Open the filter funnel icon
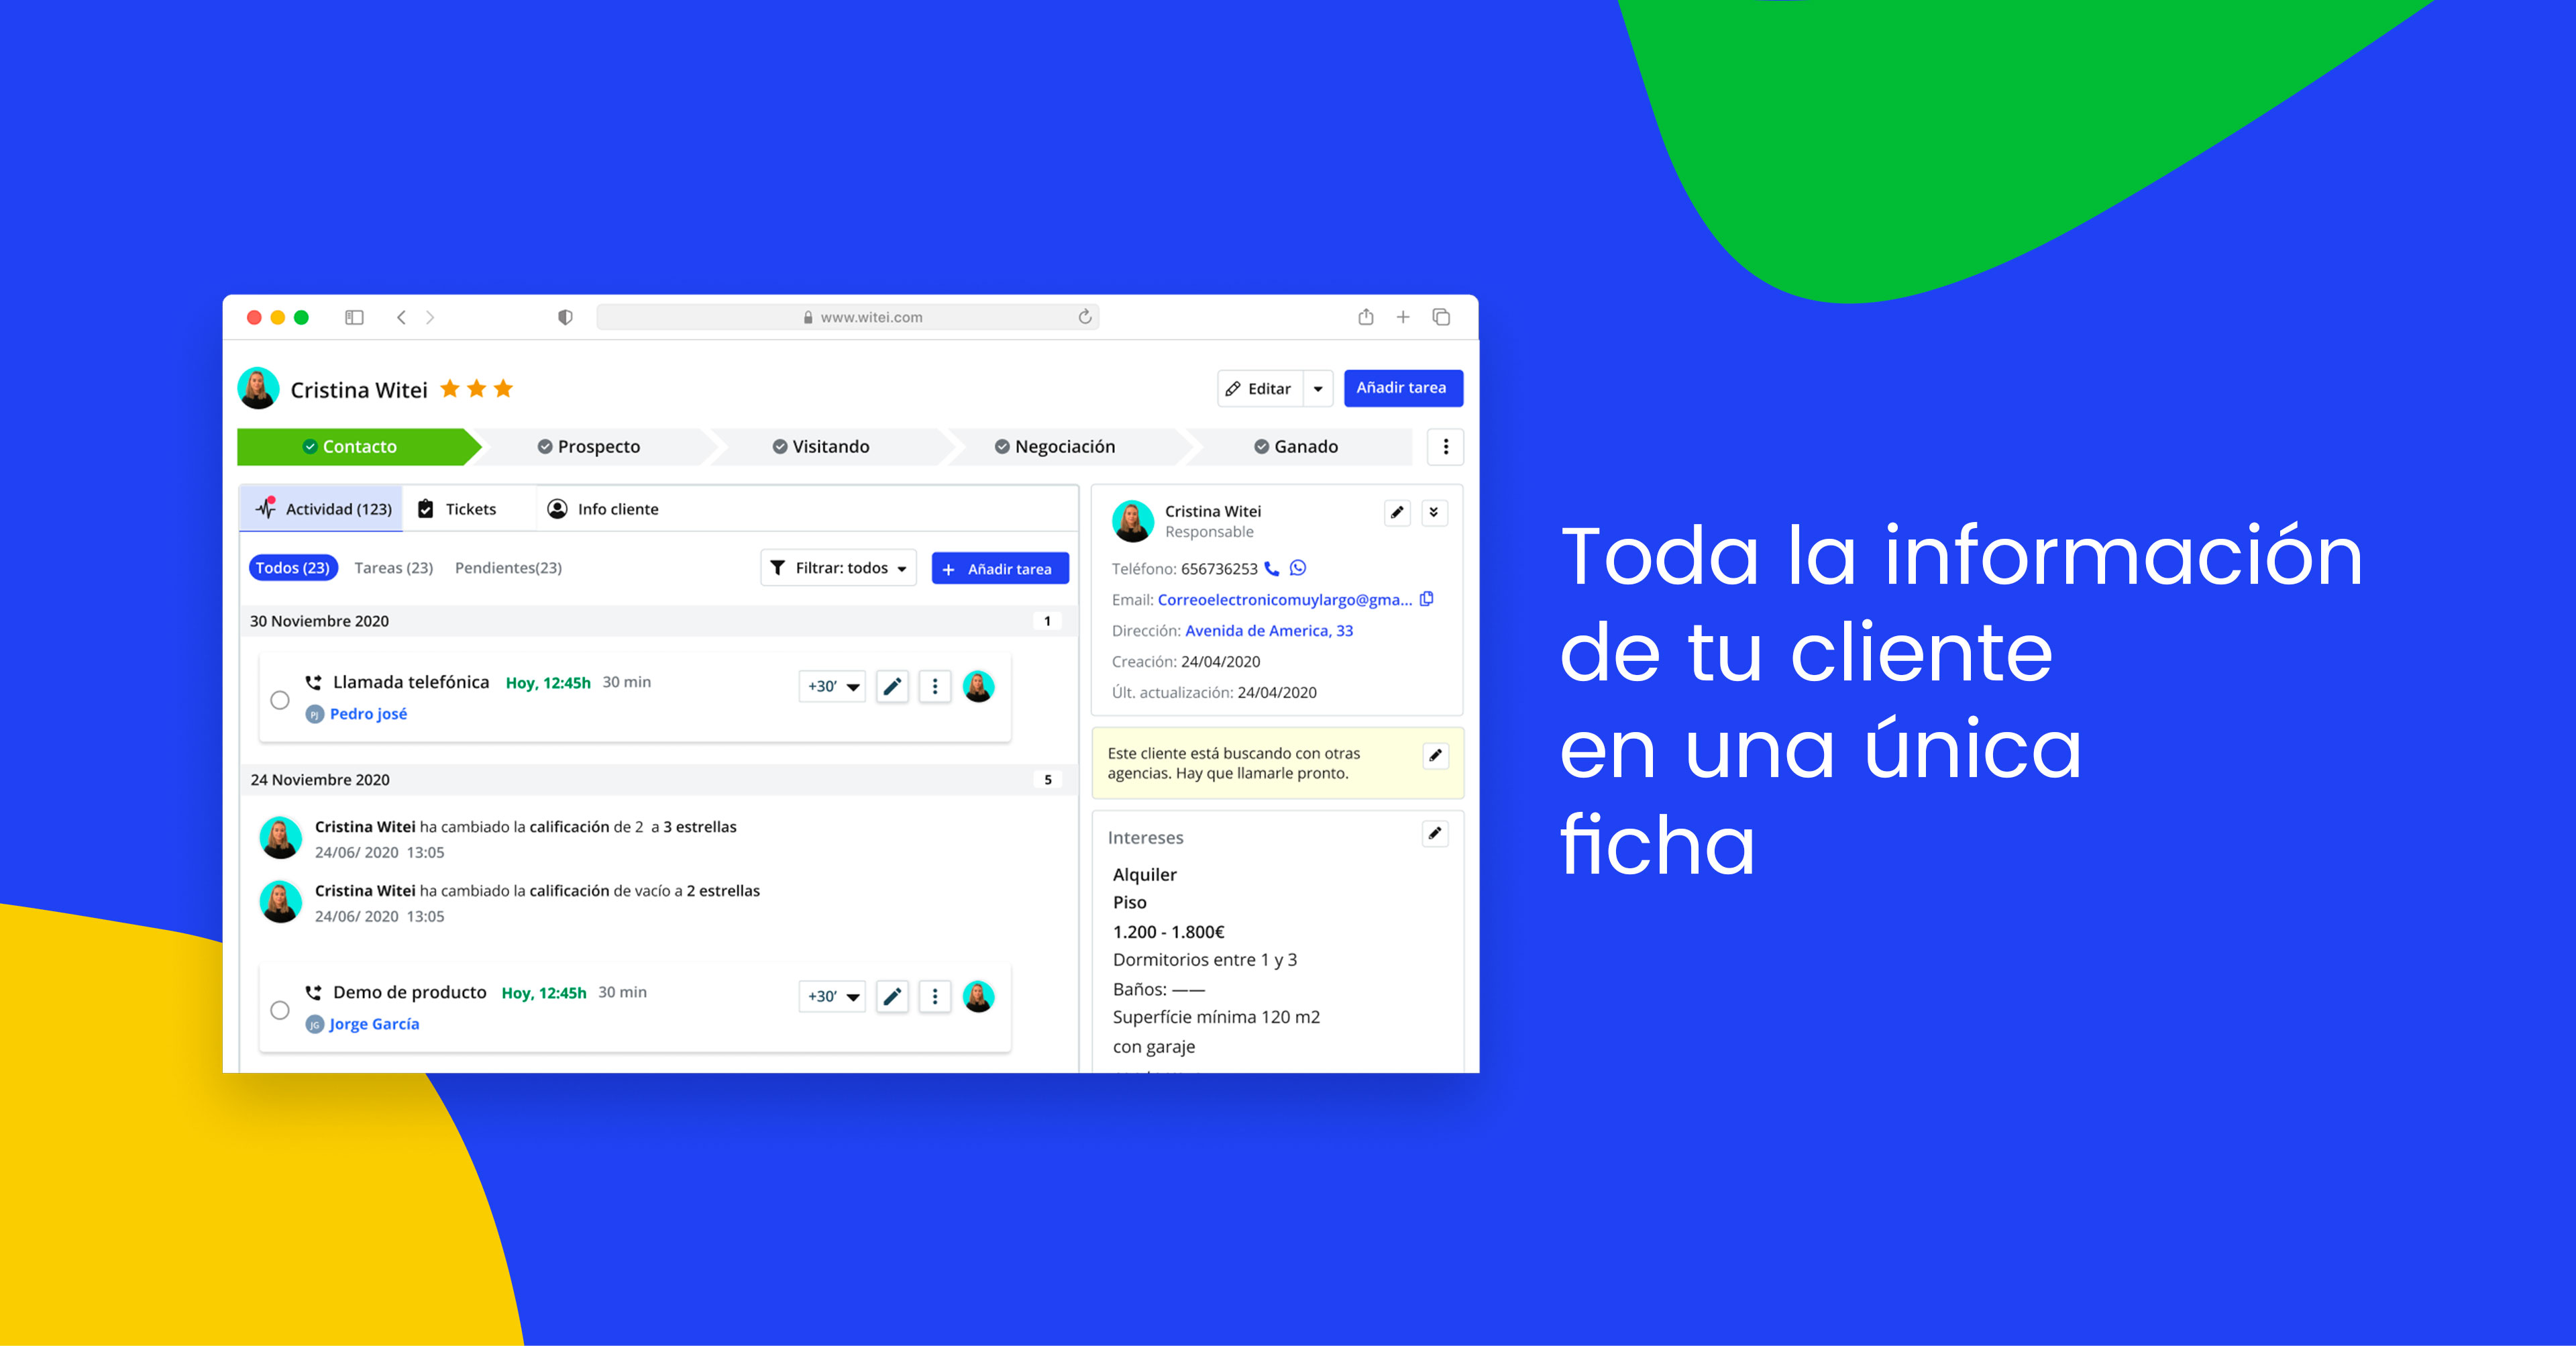2576x1346 pixels. (x=779, y=567)
